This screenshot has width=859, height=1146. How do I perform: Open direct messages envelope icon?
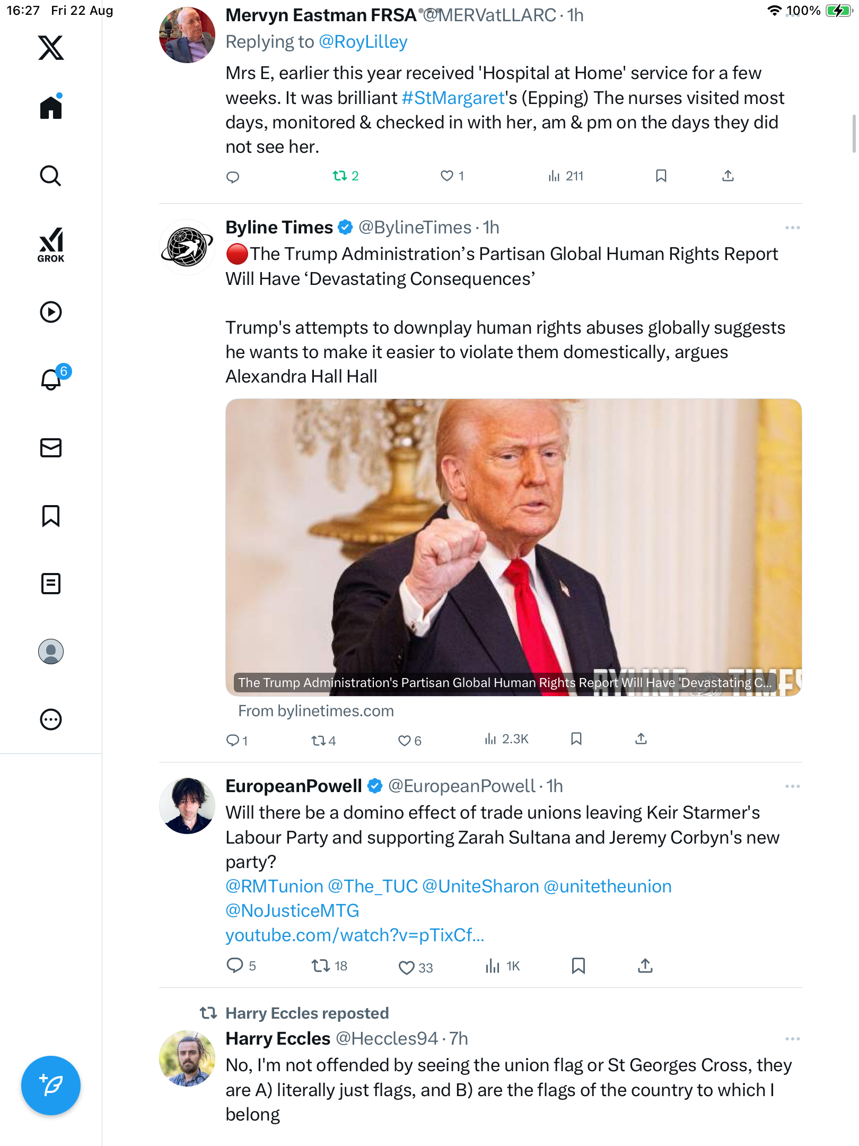pos(51,448)
